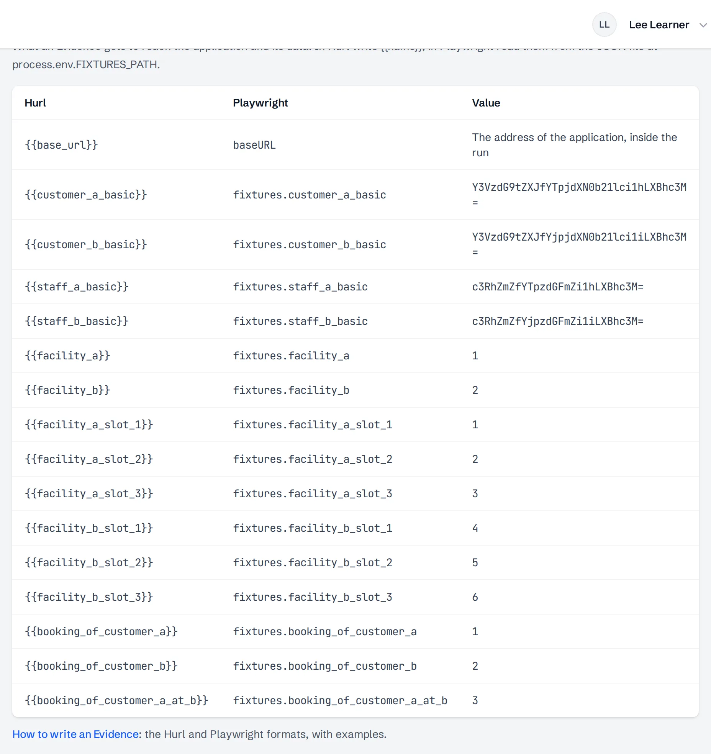711x754 pixels.
Task: Select fixtures.staff_a_basic cell
Action: (x=300, y=287)
